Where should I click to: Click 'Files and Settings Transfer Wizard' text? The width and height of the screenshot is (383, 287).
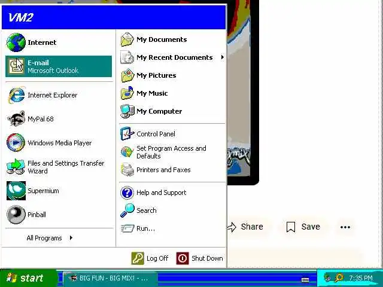[66, 167]
